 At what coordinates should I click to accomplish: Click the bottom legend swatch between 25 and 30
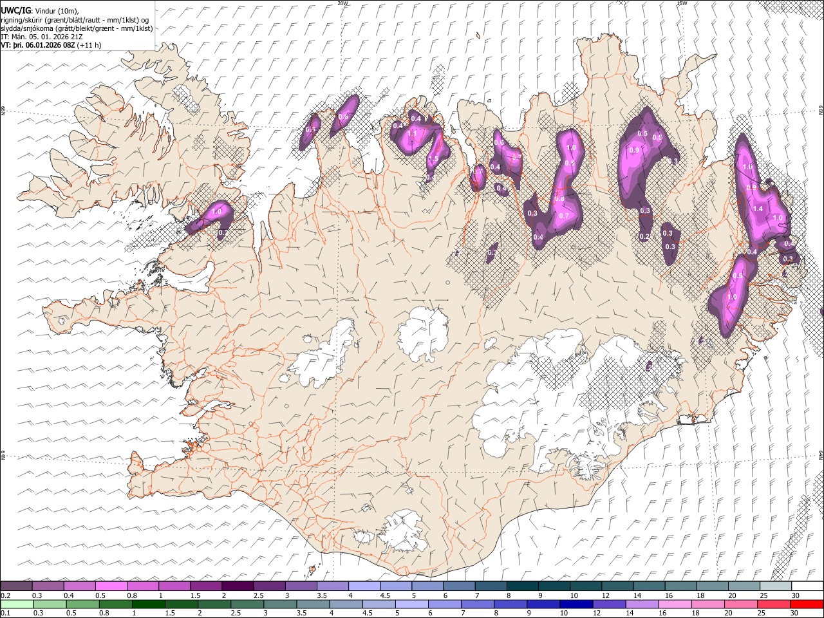tap(773, 604)
